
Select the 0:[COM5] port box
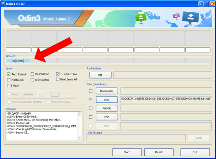tap(18, 60)
